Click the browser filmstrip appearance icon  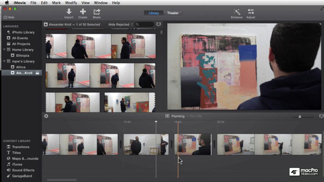(x=158, y=24)
